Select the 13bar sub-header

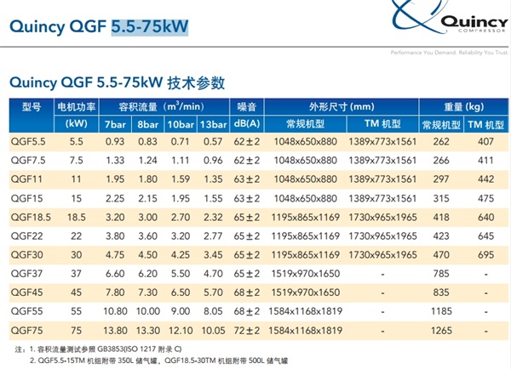[x=213, y=126]
